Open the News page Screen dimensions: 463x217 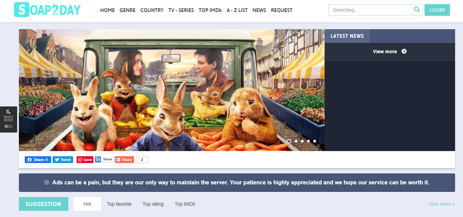pos(259,10)
